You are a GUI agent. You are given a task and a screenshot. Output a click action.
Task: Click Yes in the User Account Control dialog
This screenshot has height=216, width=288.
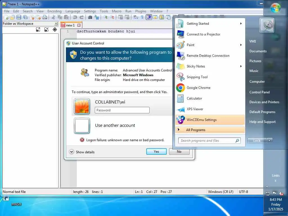(x=156, y=152)
